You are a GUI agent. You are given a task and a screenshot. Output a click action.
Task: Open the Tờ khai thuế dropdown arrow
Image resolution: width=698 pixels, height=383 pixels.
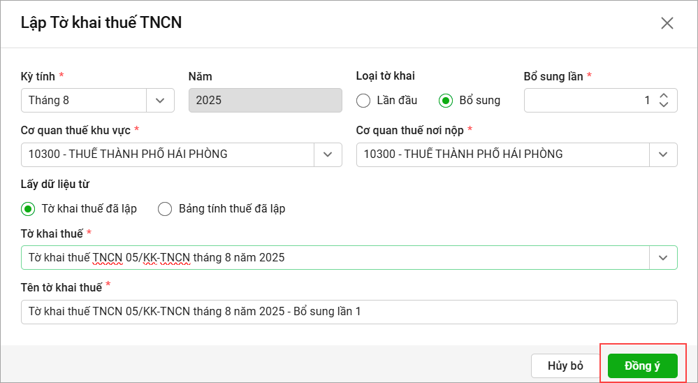point(663,257)
